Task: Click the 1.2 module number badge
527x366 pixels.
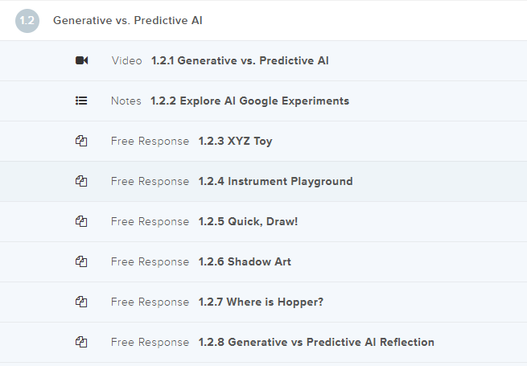Action: click(27, 21)
